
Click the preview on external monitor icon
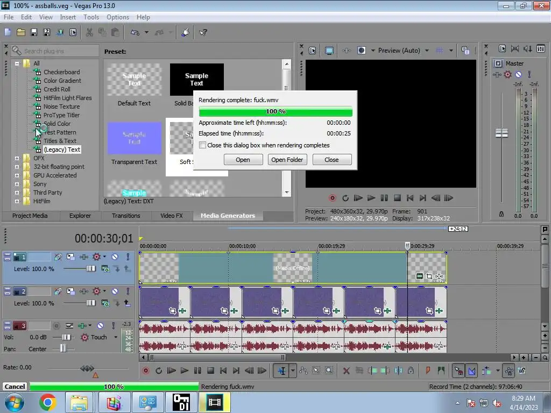(329, 51)
